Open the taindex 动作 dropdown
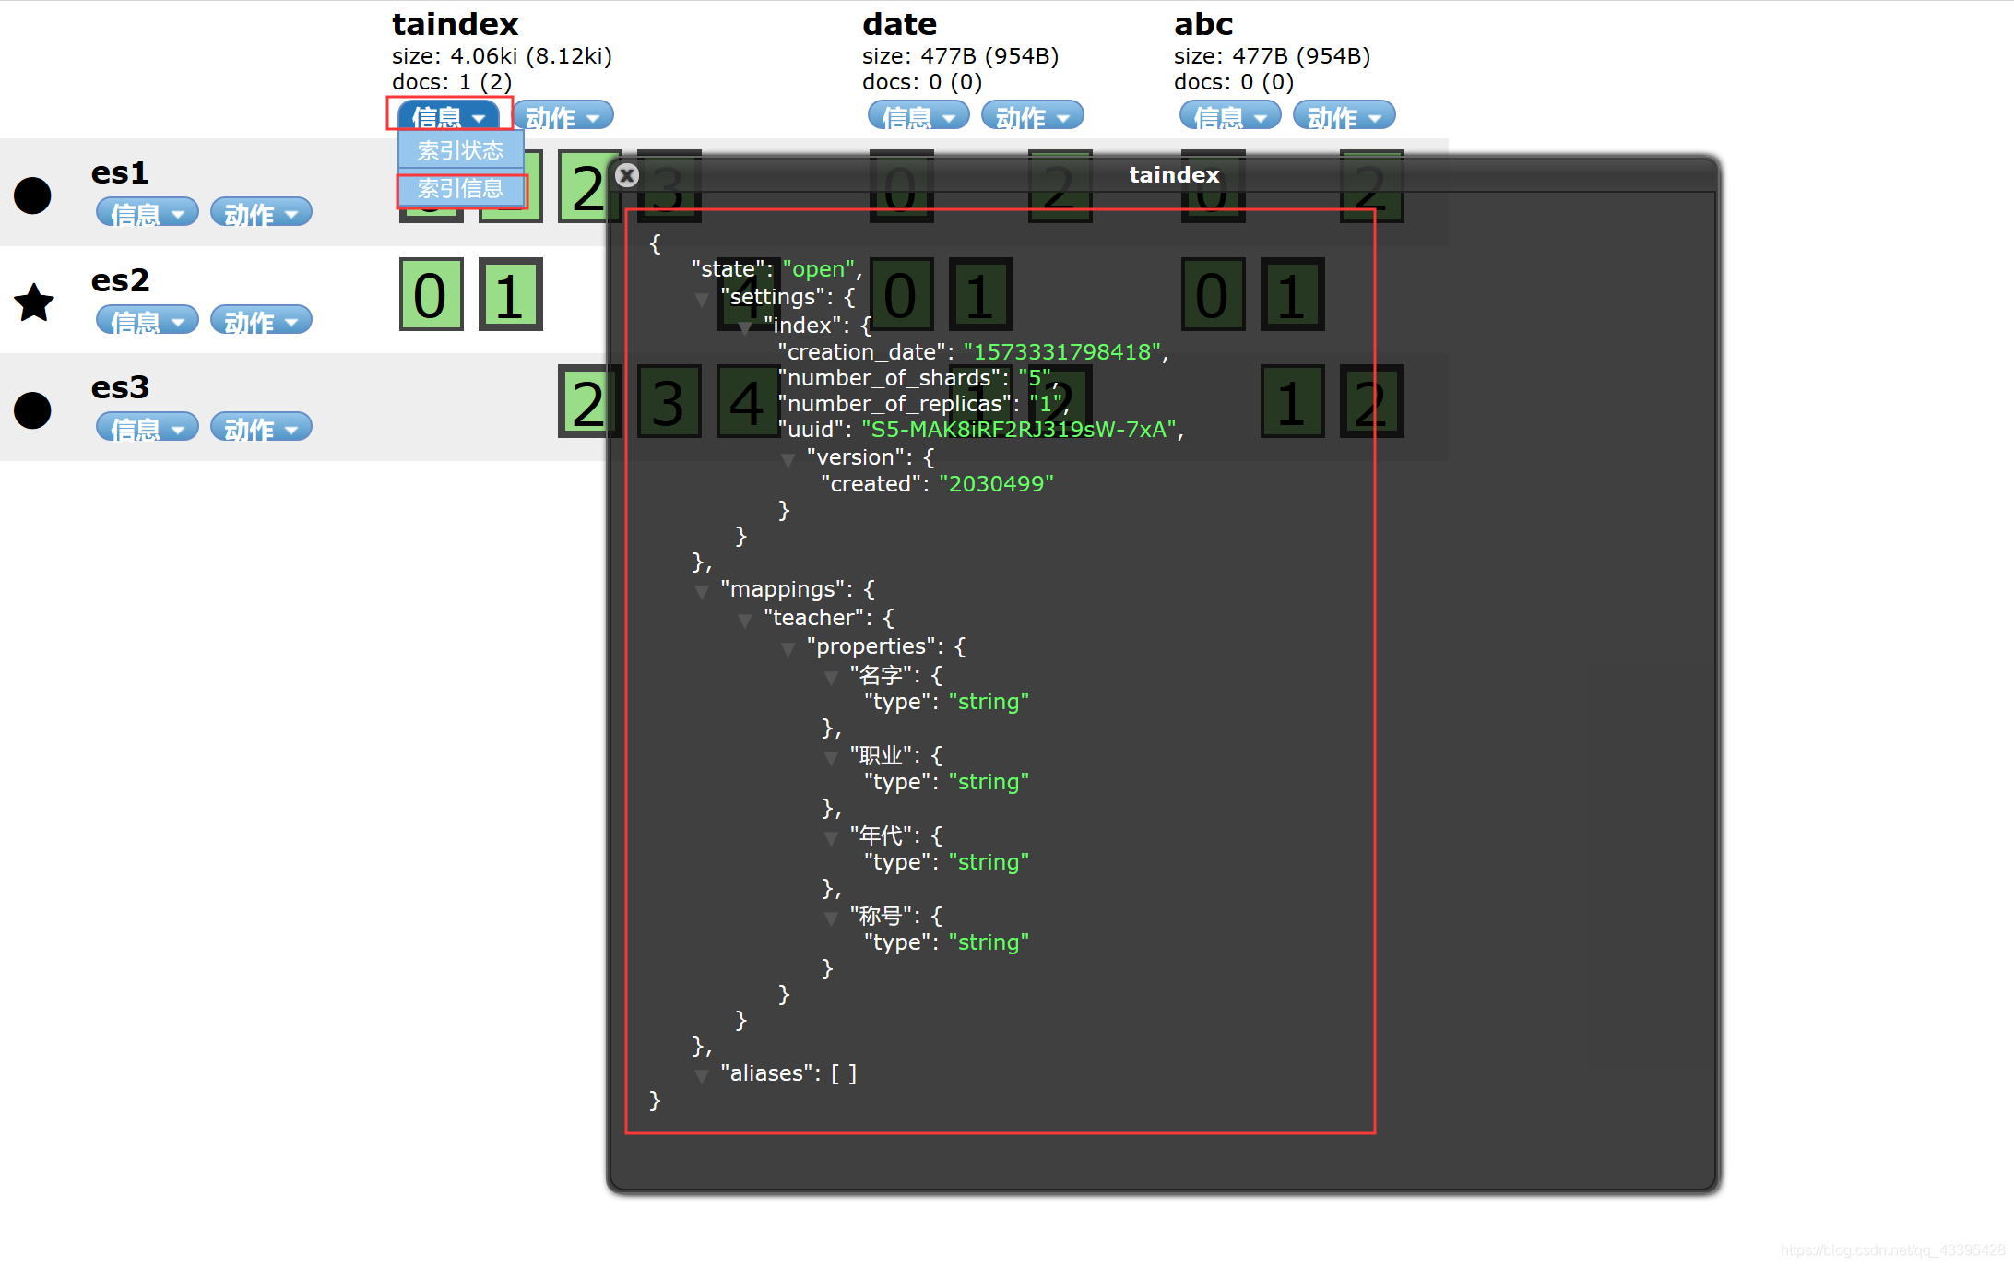2014x1267 pixels. point(563,116)
